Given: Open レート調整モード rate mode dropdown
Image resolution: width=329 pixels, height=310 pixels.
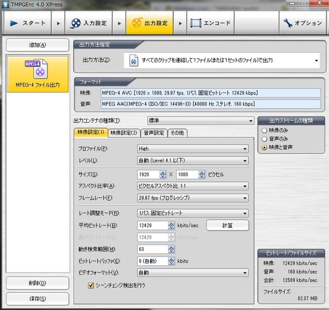Looking at the screenshot, I should (x=193, y=213).
